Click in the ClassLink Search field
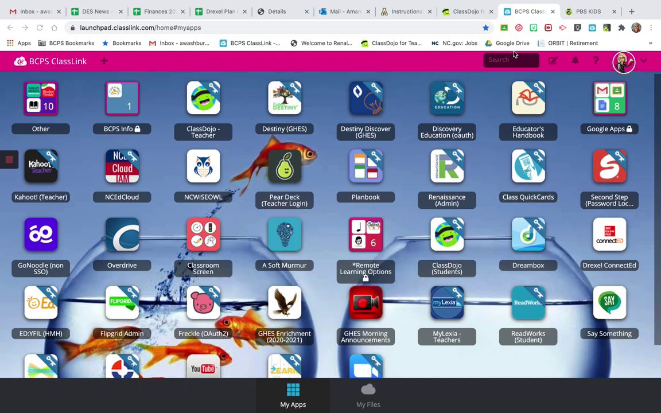This screenshot has height=413, width=661. click(x=511, y=60)
